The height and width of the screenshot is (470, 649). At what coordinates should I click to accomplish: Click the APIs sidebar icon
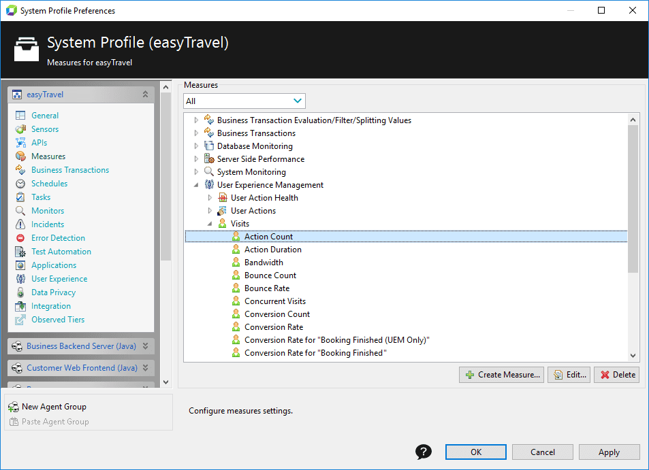click(20, 143)
